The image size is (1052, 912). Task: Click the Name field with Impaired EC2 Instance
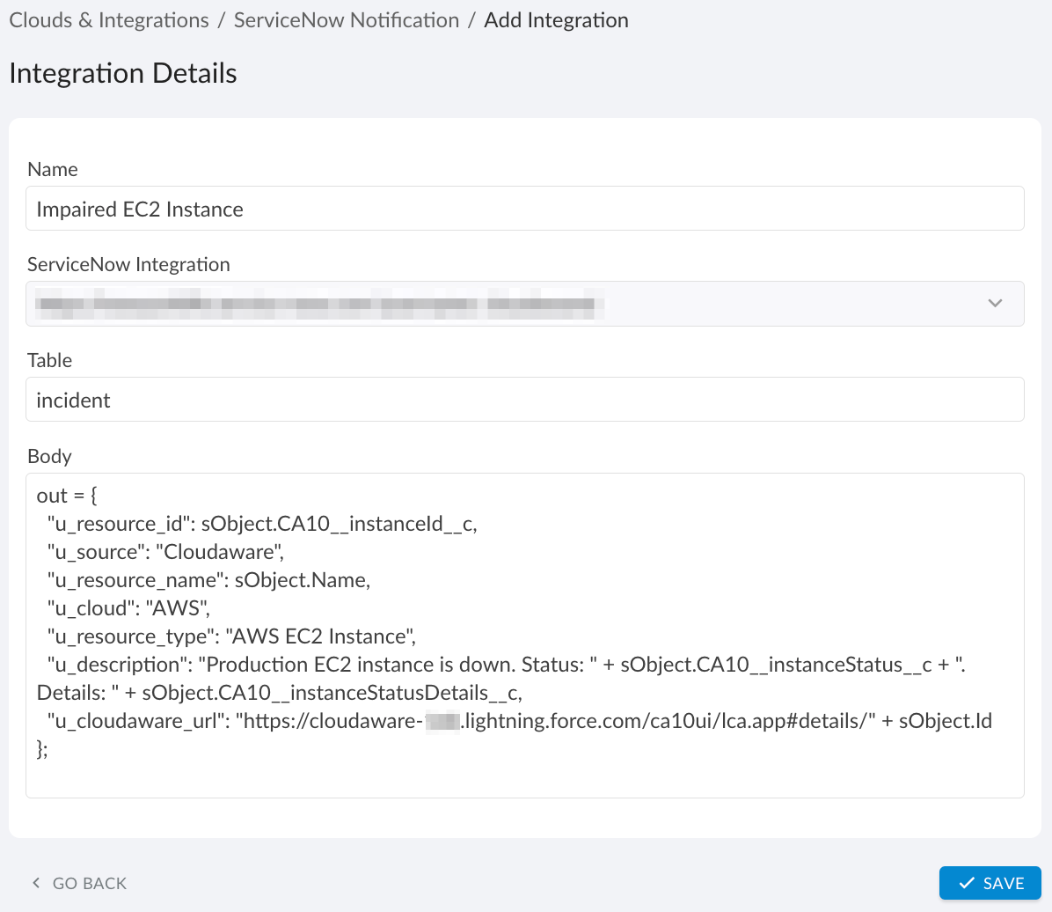coord(524,209)
